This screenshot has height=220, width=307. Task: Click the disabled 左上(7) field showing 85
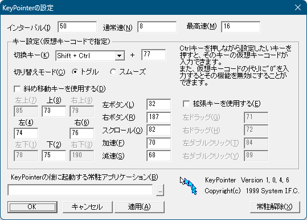pos(26,111)
